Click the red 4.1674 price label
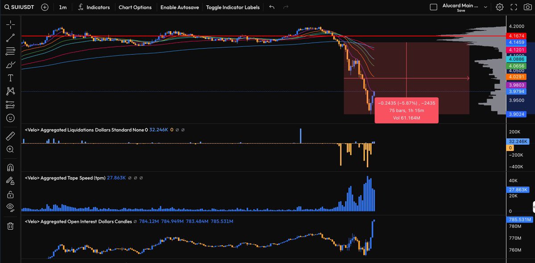Image resolution: width=535 pixels, height=263 pixels. pyautogui.click(x=516, y=36)
